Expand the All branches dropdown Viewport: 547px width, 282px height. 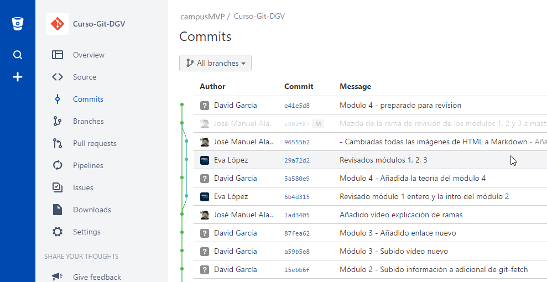215,63
